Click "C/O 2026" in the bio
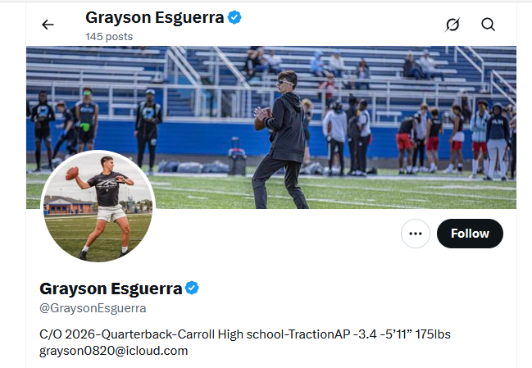Image resolution: width=532 pixels, height=368 pixels. pos(66,334)
